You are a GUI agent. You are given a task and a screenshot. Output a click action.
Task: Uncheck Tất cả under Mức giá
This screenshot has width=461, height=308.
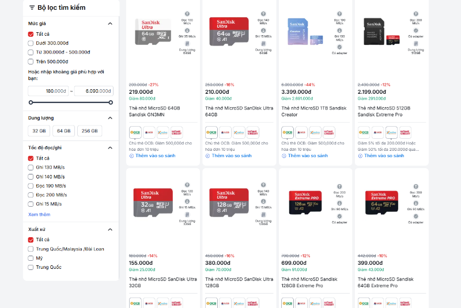[x=31, y=34]
